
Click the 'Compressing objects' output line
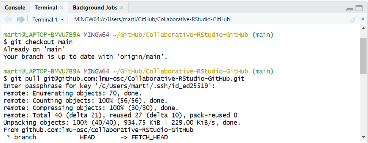(x=91, y=108)
